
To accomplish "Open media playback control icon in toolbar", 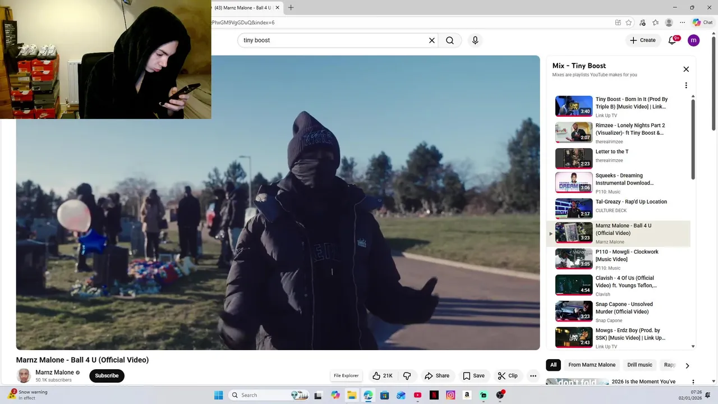I will pyautogui.click(x=642, y=22).
